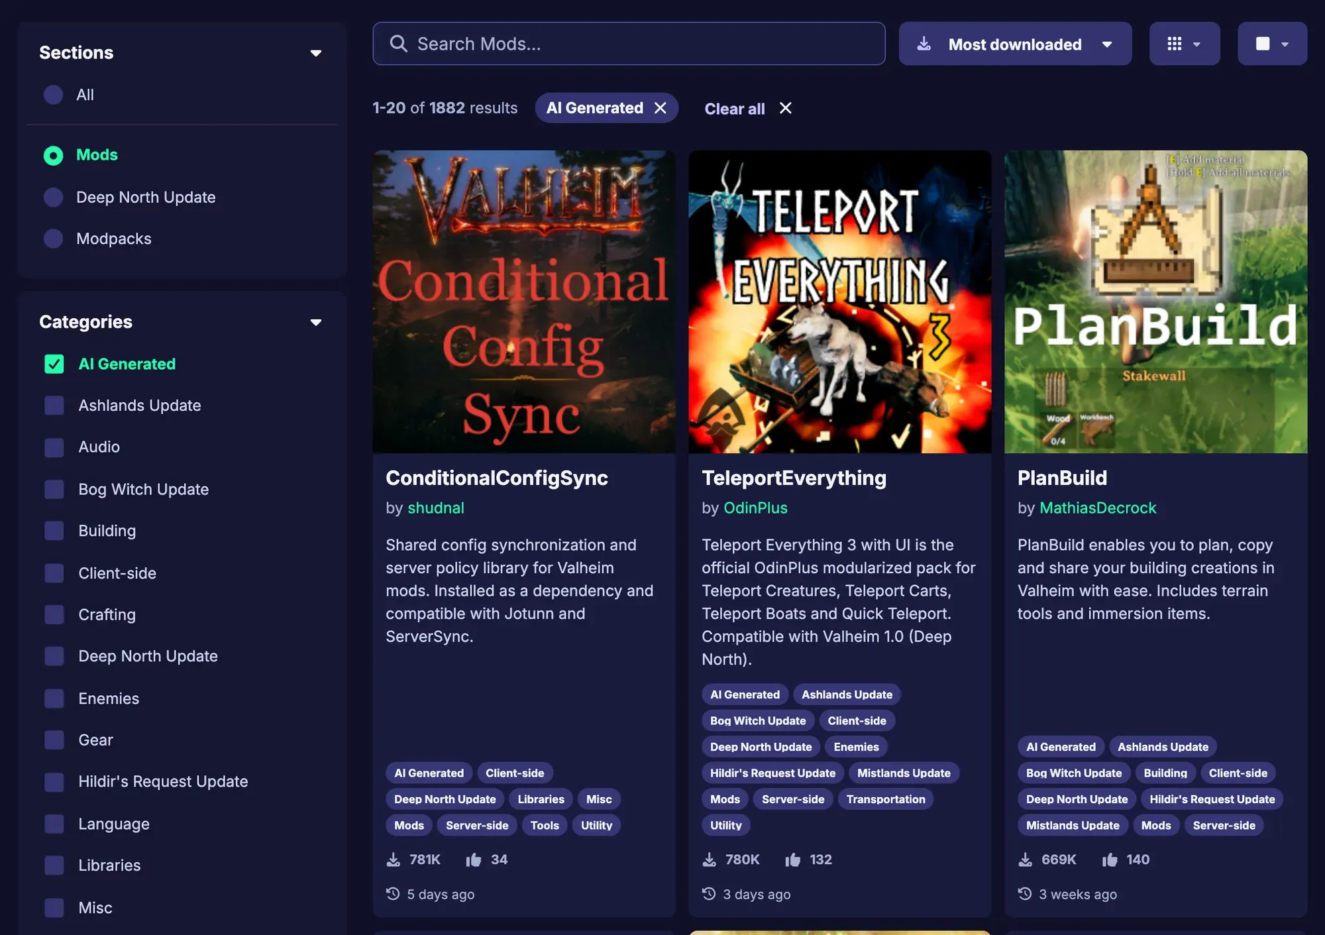Click PlanBuild thumbs-up likes icon
Viewport: 1325px width, 935px height.
(x=1110, y=859)
